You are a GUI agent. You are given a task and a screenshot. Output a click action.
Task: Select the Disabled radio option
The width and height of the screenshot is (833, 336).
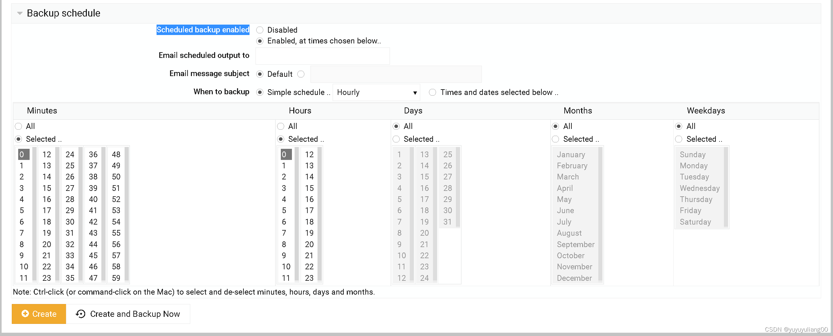(260, 30)
